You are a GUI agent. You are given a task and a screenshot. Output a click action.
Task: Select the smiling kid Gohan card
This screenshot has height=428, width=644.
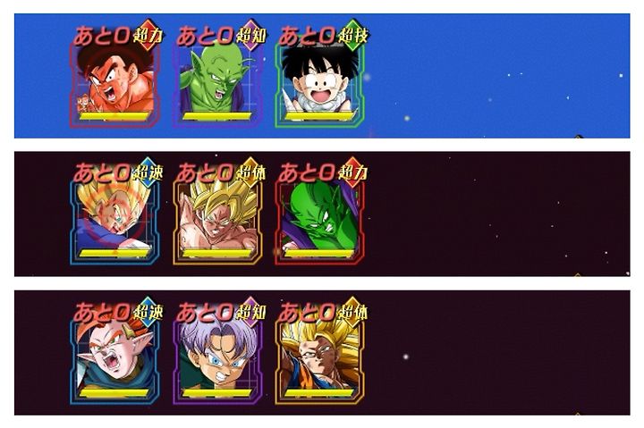[319, 84]
